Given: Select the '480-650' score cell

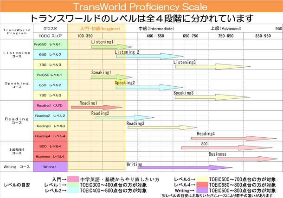Looking at the screenshot, I should point(155,36).
